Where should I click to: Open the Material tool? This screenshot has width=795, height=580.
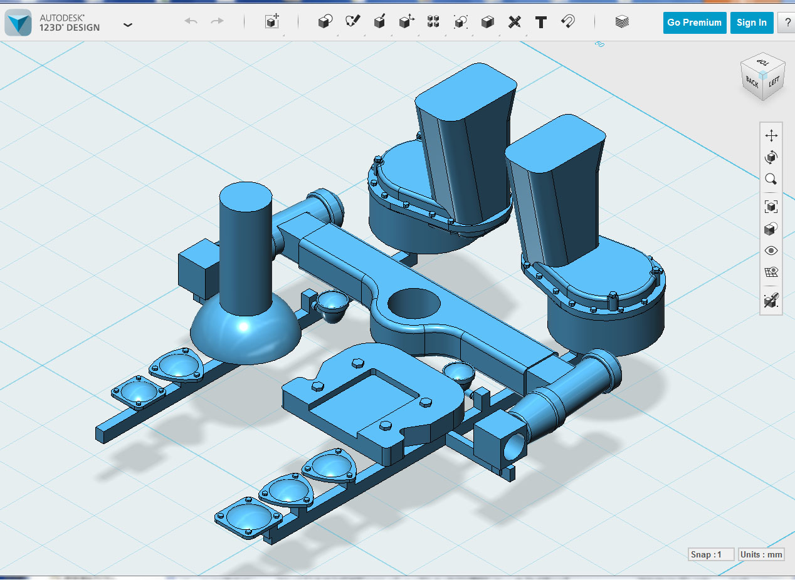[621, 22]
